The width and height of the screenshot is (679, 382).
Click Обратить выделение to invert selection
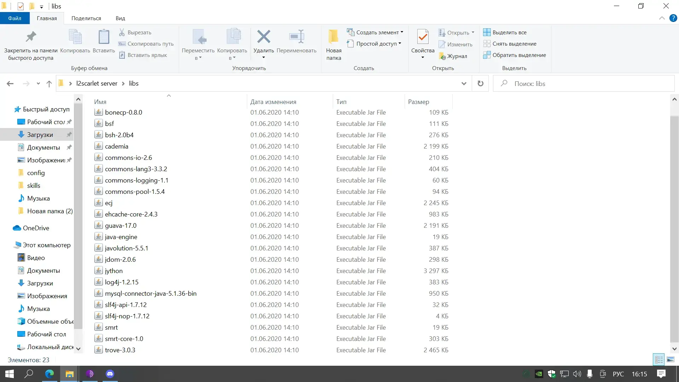[515, 55]
